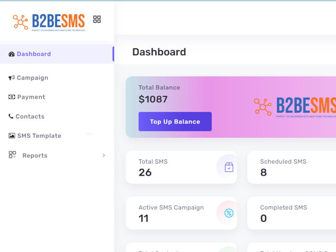Click the Dashboard page heading
The image size is (336, 252).
(x=159, y=52)
